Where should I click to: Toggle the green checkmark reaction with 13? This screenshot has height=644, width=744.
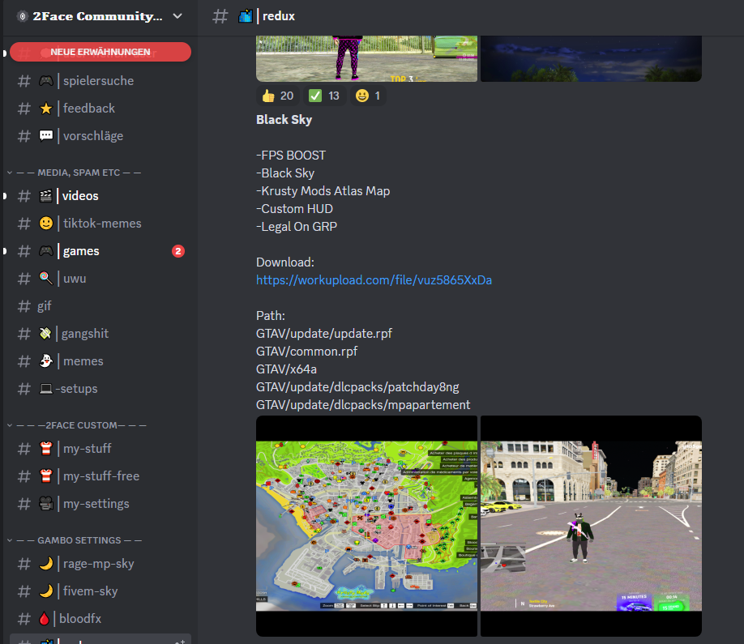coord(324,96)
